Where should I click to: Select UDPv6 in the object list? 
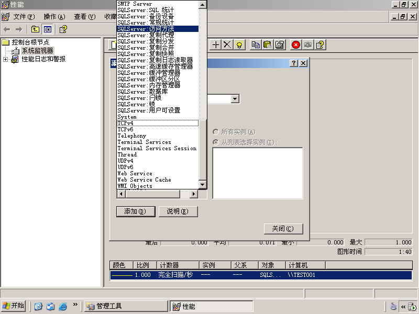[158, 167]
